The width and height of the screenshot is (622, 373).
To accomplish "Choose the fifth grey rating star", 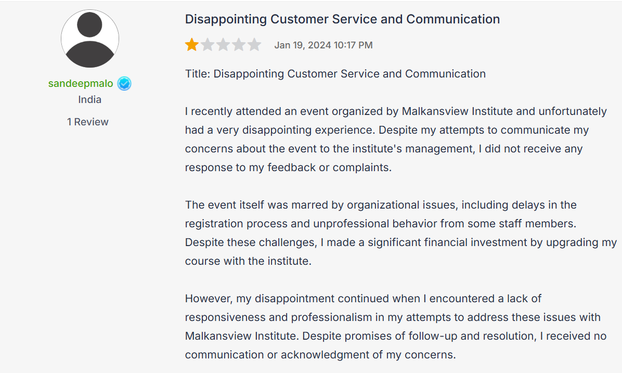I will 254,45.
